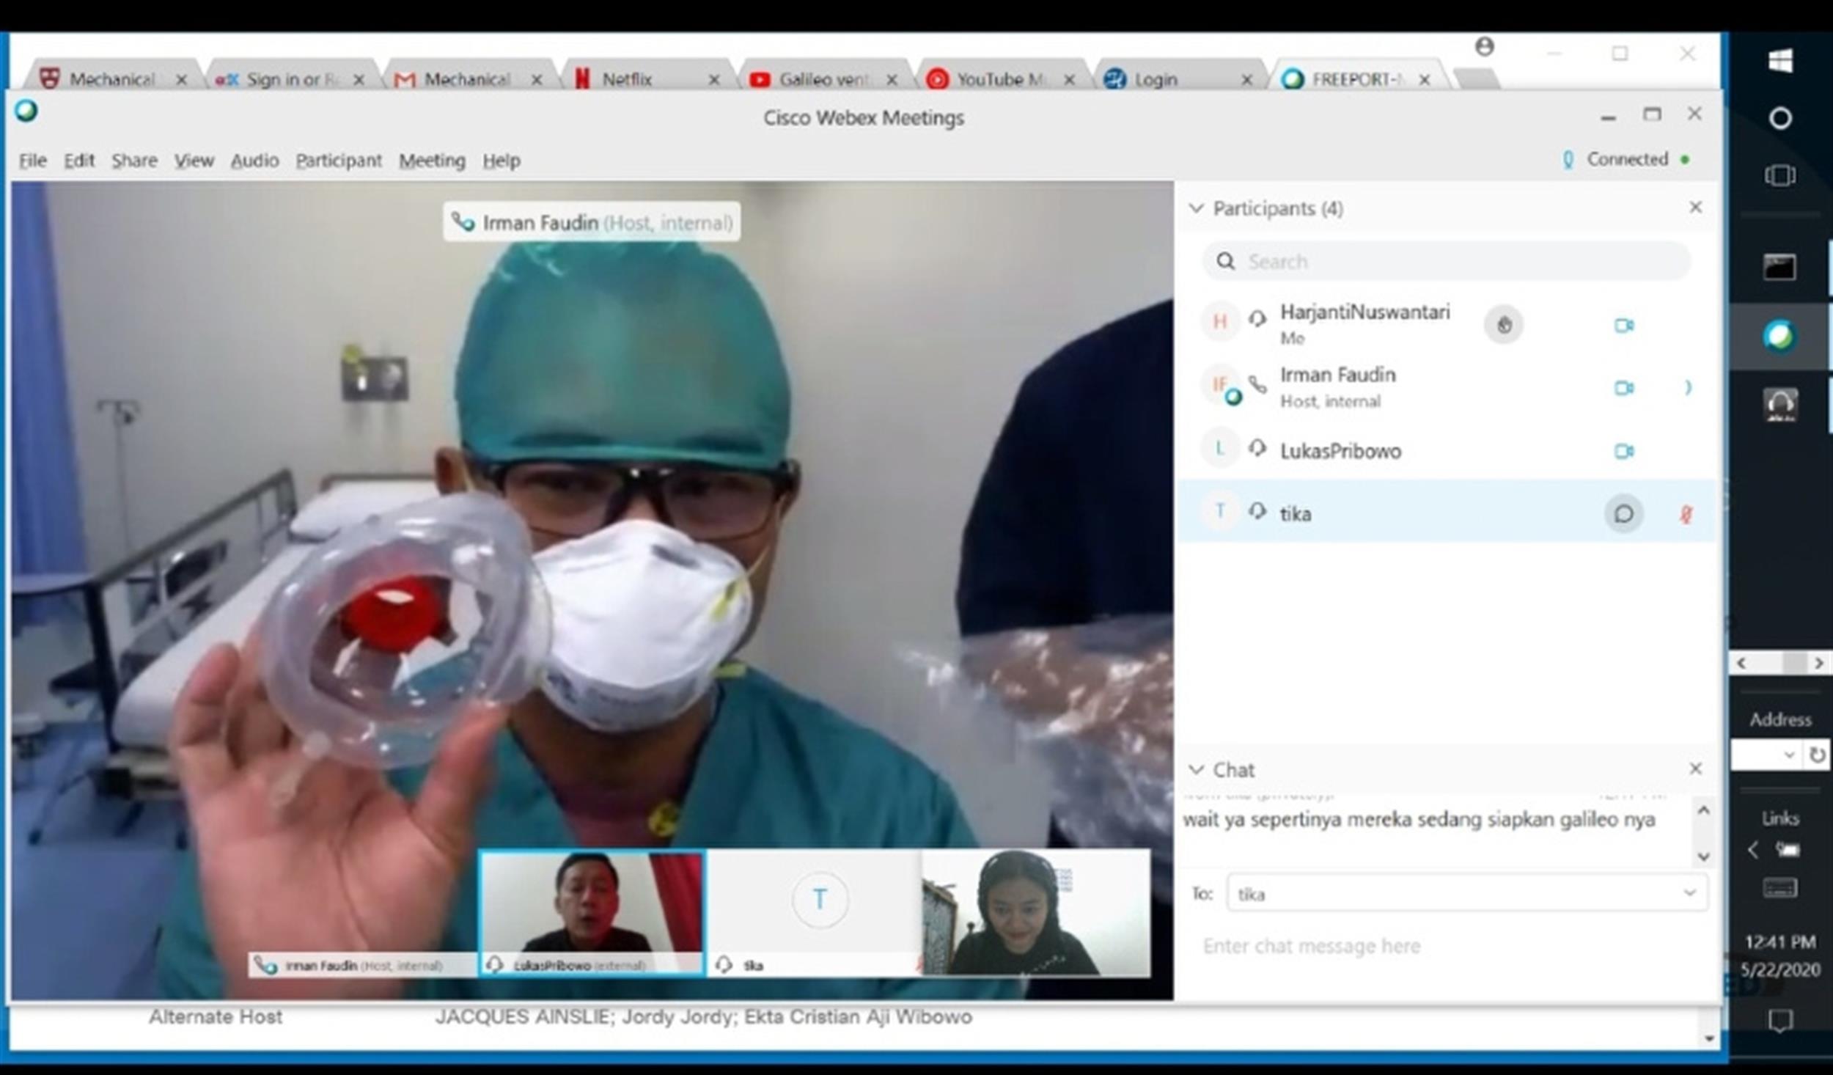
Task: Select tika in participants list
Action: [1446, 511]
